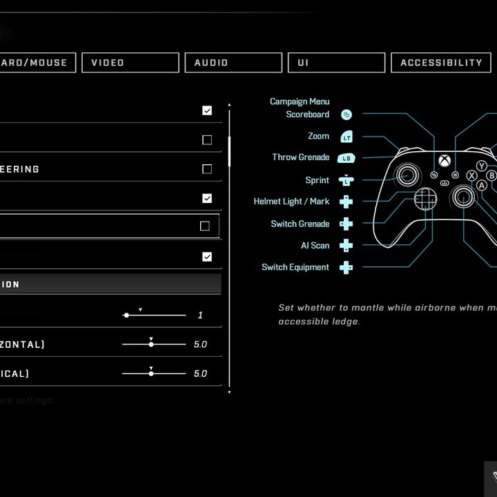Click the Campaign Menu label

[x=300, y=101]
